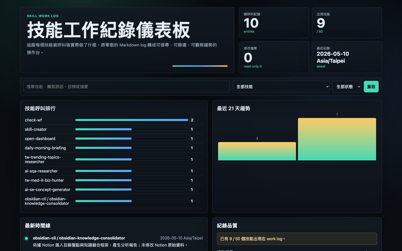This screenshot has height=251, width=402.
Task: Click the 紀錄品質 section heading
Action: coord(227,226)
